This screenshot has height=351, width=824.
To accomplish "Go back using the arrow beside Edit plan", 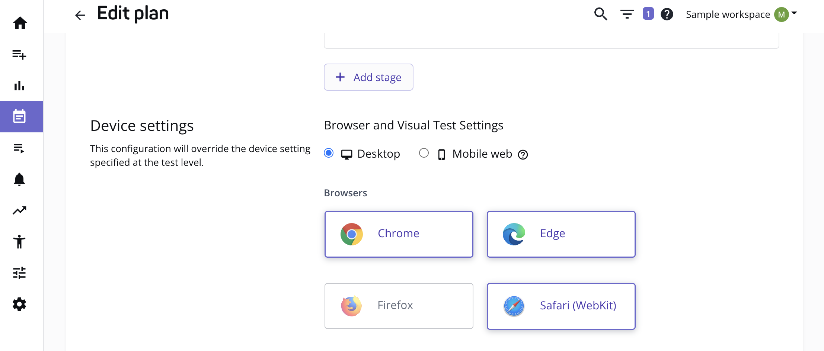I will click(x=80, y=15).
